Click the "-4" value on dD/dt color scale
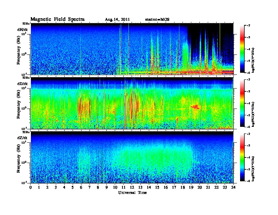Image resolution: width=278 pixels, height=215 pixels. 249,103
